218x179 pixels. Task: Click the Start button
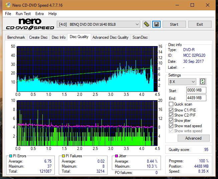click(174, 24)
